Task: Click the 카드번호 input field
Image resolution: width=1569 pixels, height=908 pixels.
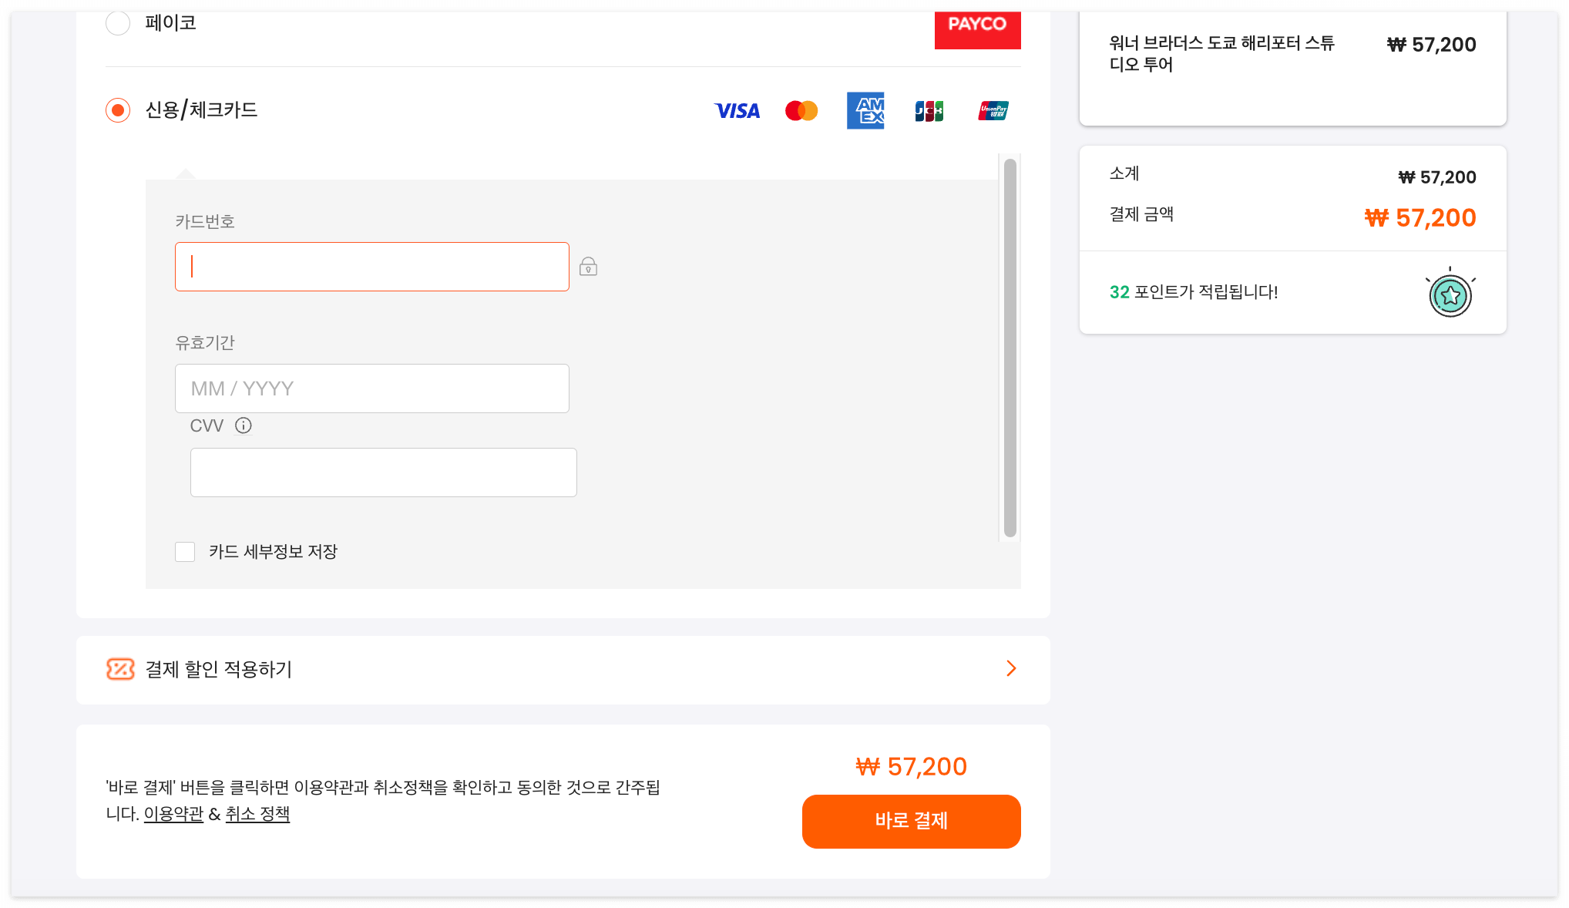Action: [x=372, y=266]
